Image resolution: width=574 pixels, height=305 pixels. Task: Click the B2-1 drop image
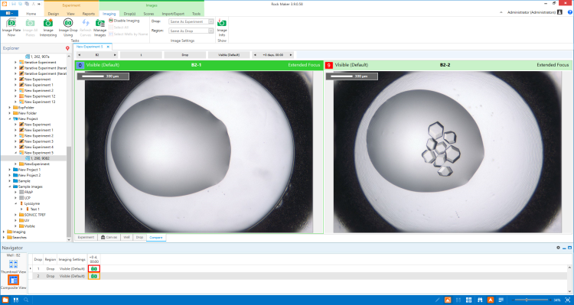tap(199, 152)
